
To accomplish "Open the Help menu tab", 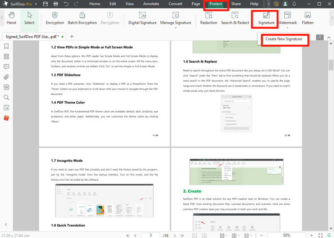I will (x=254, y=4).
